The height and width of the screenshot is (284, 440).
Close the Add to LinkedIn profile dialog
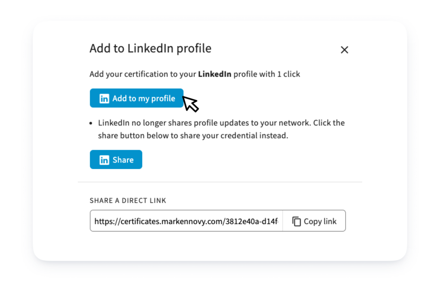click(x=344, y=50)
